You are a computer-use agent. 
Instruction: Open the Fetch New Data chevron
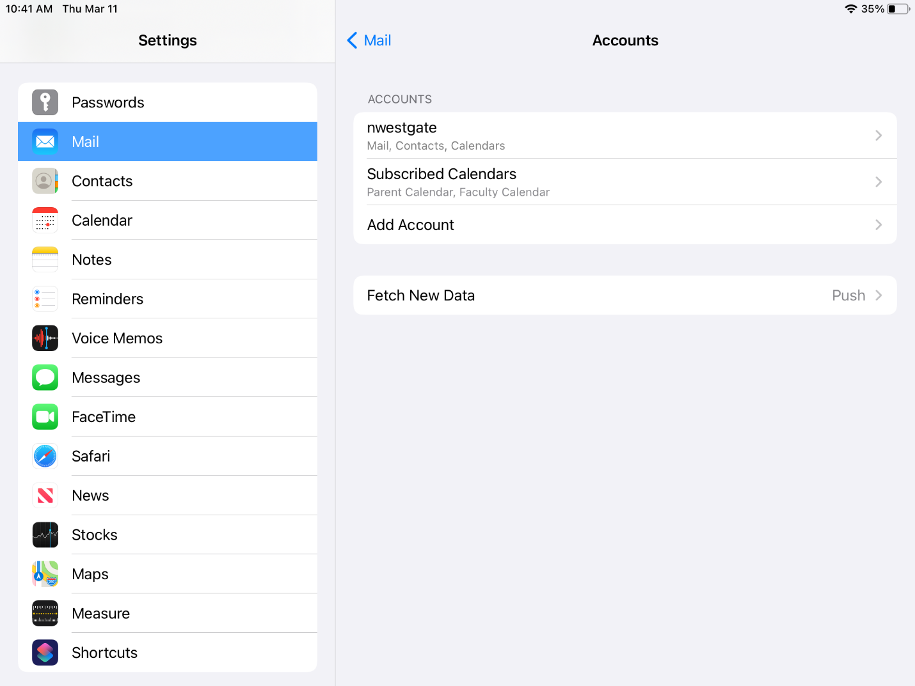(x=879, y=295)
